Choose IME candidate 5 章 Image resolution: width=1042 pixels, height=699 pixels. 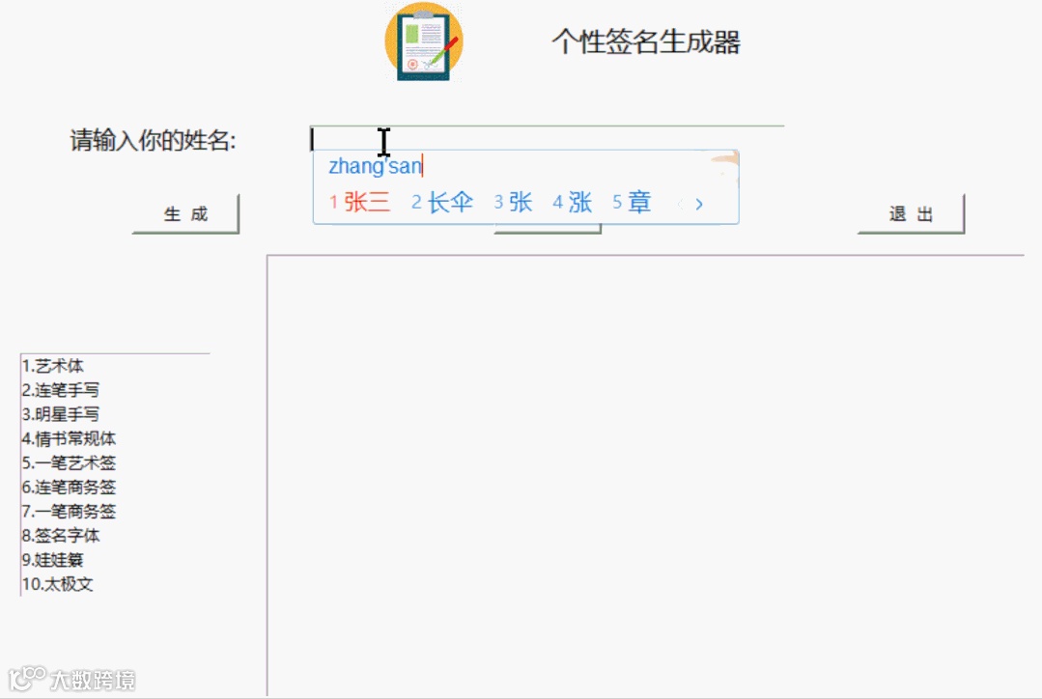[x=632, y=202]
